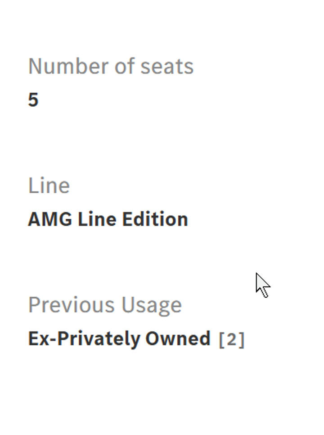The width and height of the screenshot is (324, 435).
Task: Click the seat count value 5
Action: [x=33, y=100]
